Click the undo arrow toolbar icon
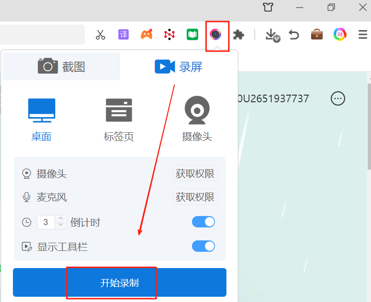Viewport: 371px width, 302px height. tap(293, 34)
